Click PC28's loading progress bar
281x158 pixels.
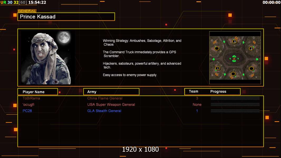point(235,111)
